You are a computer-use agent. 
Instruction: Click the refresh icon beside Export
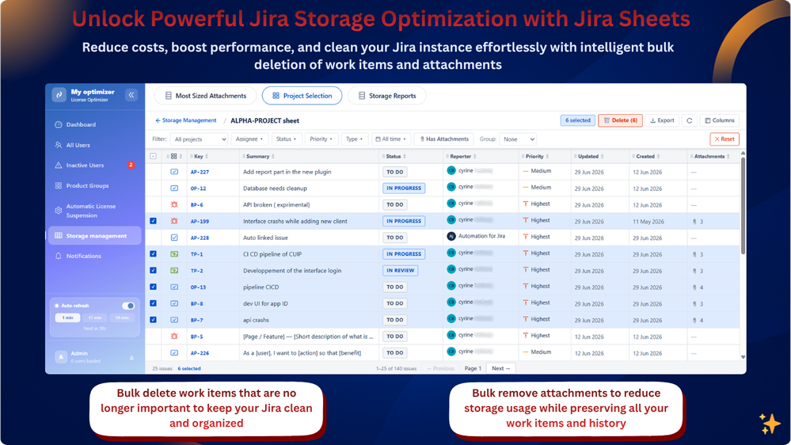tap(689, 120)
